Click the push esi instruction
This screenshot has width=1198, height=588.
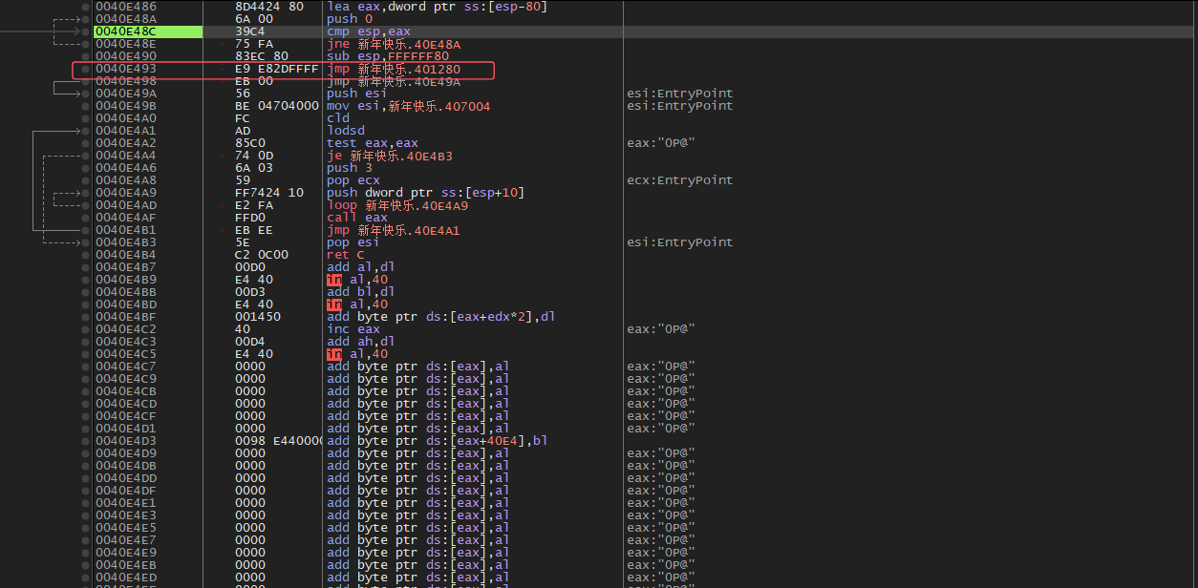tap(357, 94)
